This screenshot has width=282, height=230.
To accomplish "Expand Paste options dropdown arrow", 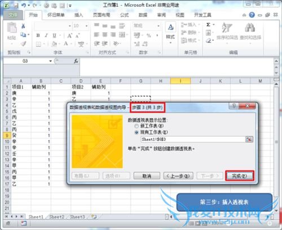I will [12, 44].
